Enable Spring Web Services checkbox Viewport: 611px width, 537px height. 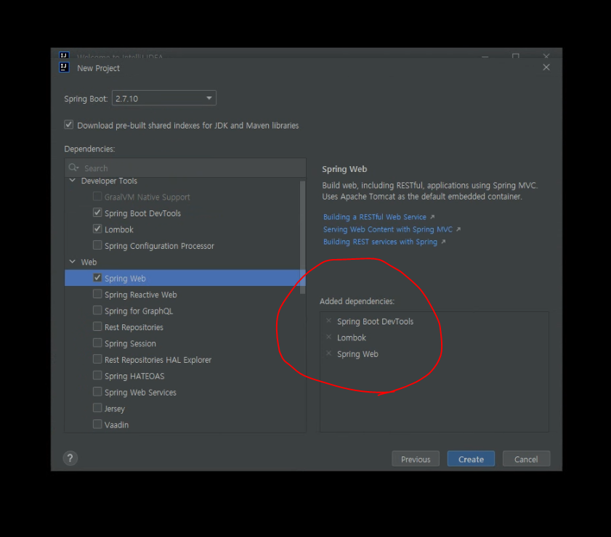point(97,391)
